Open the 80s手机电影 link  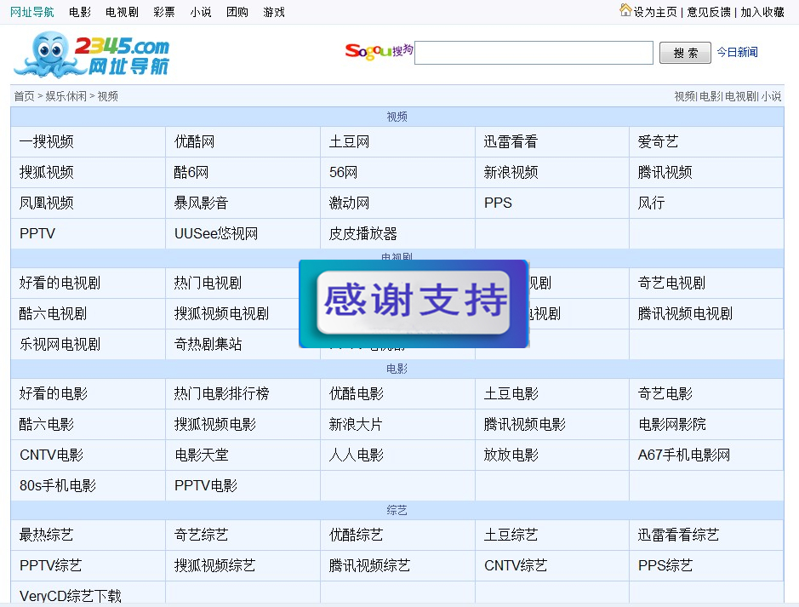tap(58, 485)
